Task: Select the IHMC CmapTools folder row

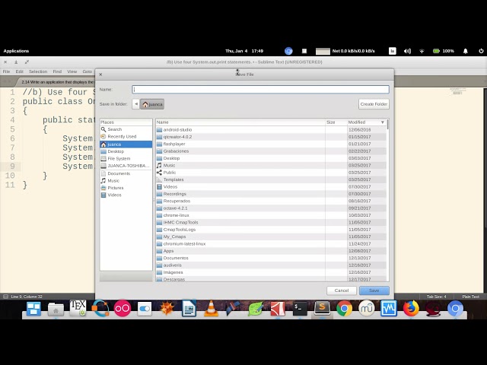Action: pyautogui.click(x=271, y=222)
